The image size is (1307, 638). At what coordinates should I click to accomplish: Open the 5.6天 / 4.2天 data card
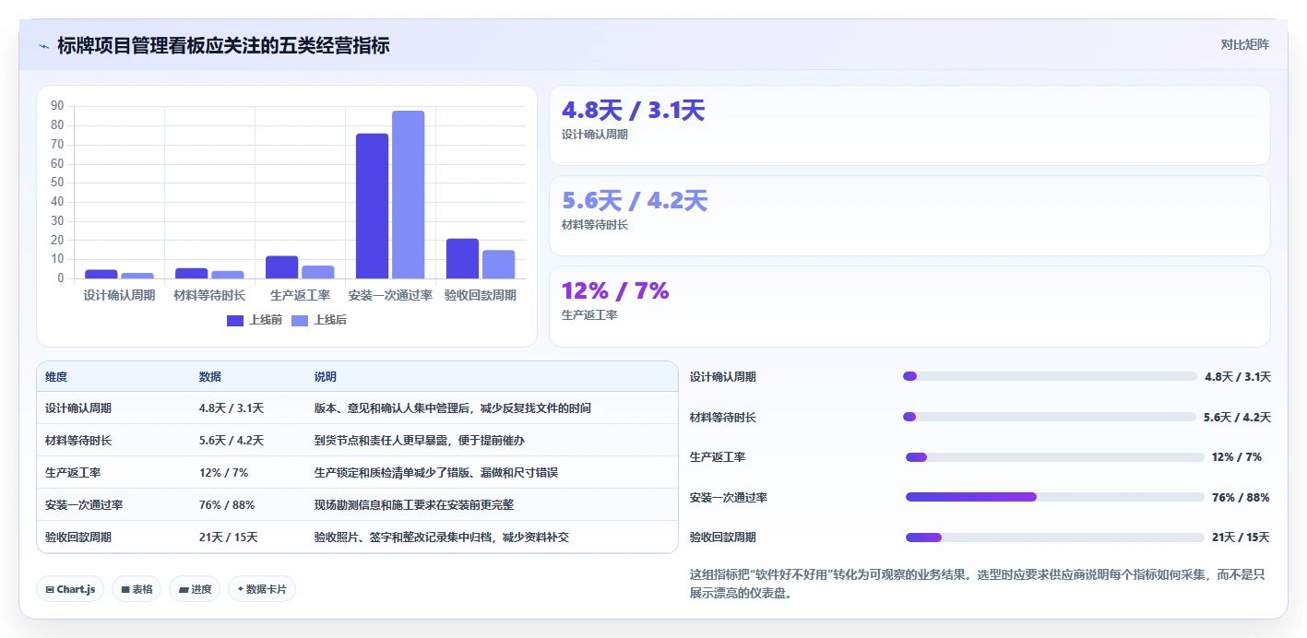[x=909, y=216]
